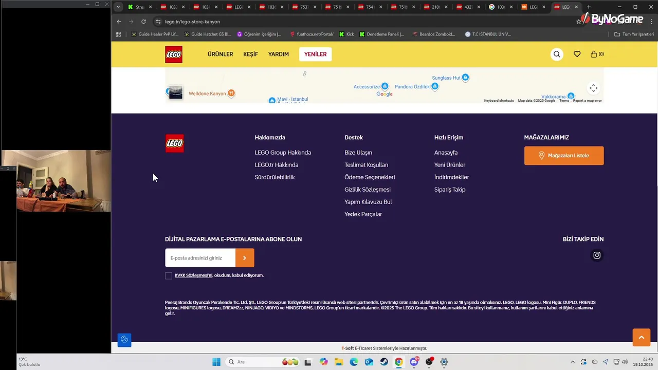Open the Windows Start button
The height and width of the screenshot is (370, 658).
tap(216, 362)
